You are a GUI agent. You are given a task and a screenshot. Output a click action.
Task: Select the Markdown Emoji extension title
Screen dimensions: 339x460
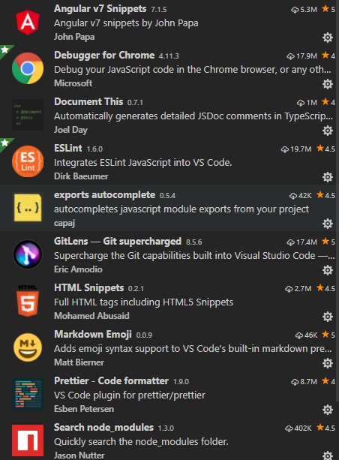click(x=93, y=334)
